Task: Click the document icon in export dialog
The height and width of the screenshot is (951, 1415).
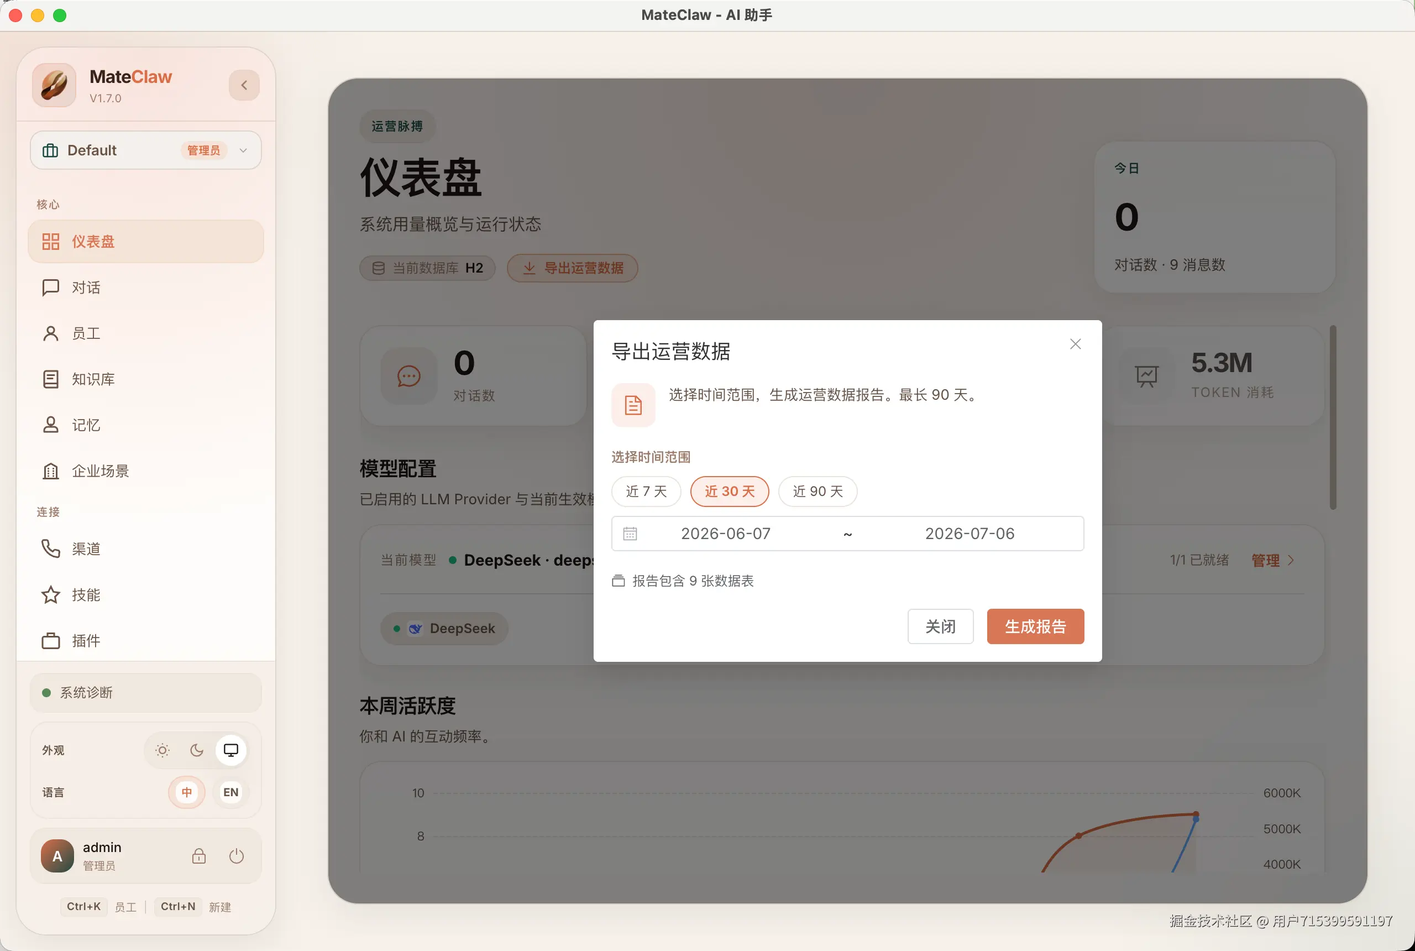Action: 633,405
